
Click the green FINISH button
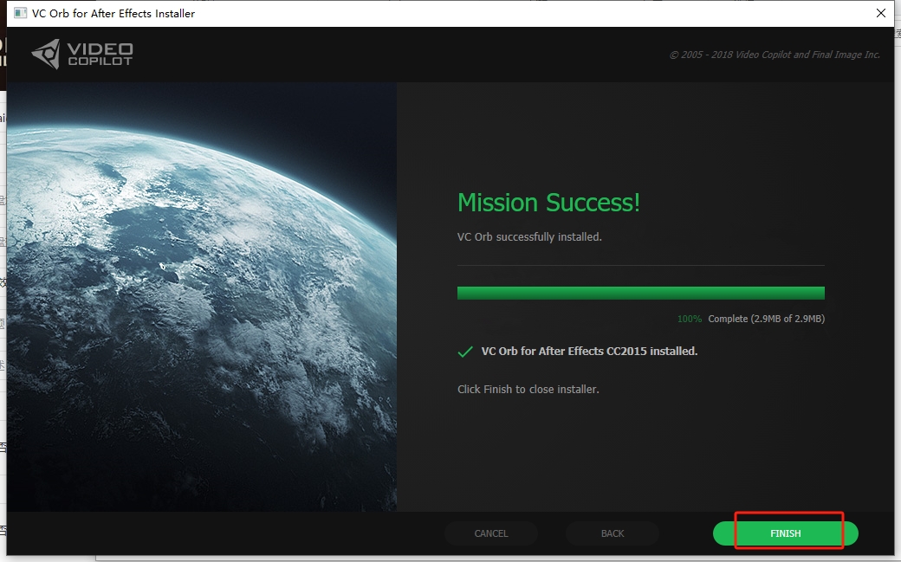[786, 533]
